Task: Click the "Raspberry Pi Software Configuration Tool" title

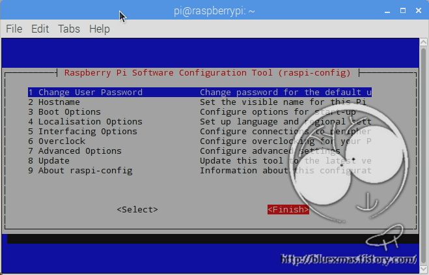Action: pos(168,73)
